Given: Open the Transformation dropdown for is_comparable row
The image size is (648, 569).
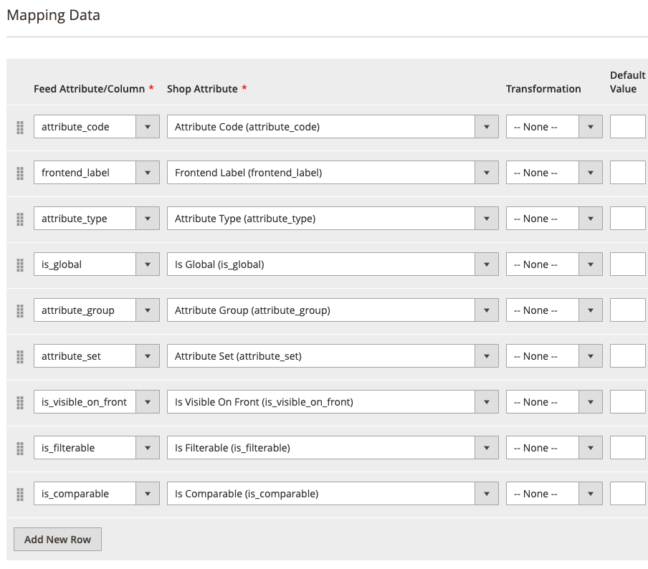Looking at the screenshot, I should (x=554, y=493).
